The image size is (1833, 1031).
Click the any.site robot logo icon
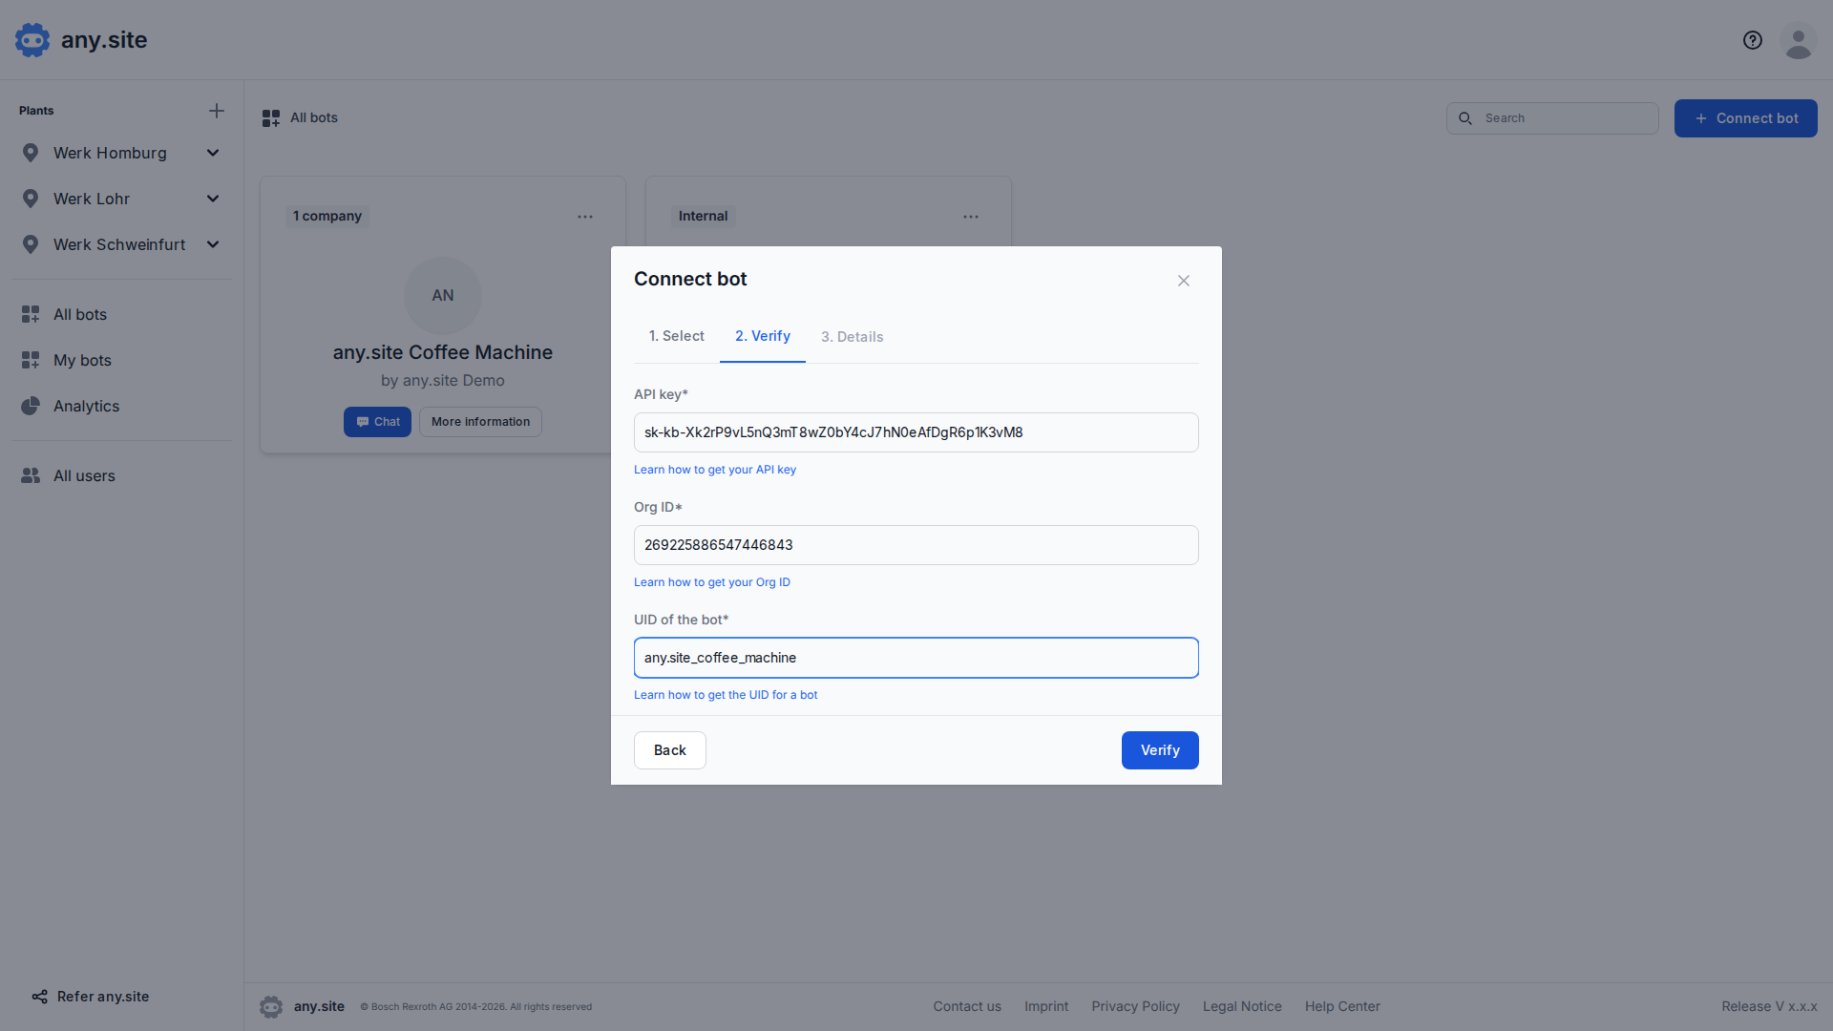[x=32, y=40]
